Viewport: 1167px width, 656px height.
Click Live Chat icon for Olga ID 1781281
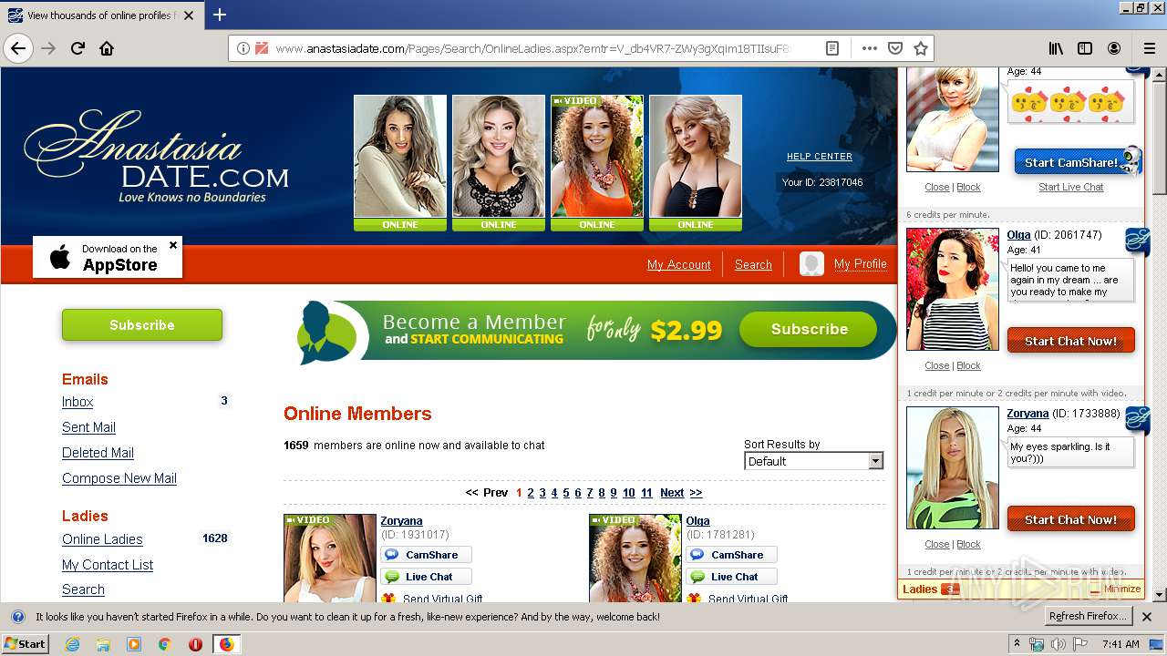point(697,577)
